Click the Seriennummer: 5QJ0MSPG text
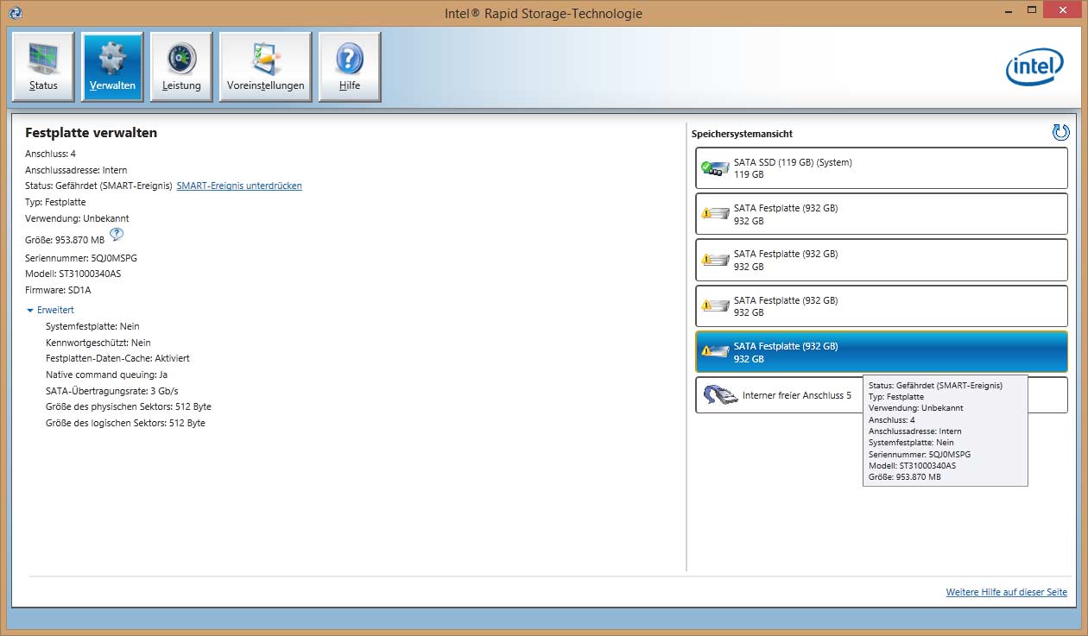 tap(81, 258)
